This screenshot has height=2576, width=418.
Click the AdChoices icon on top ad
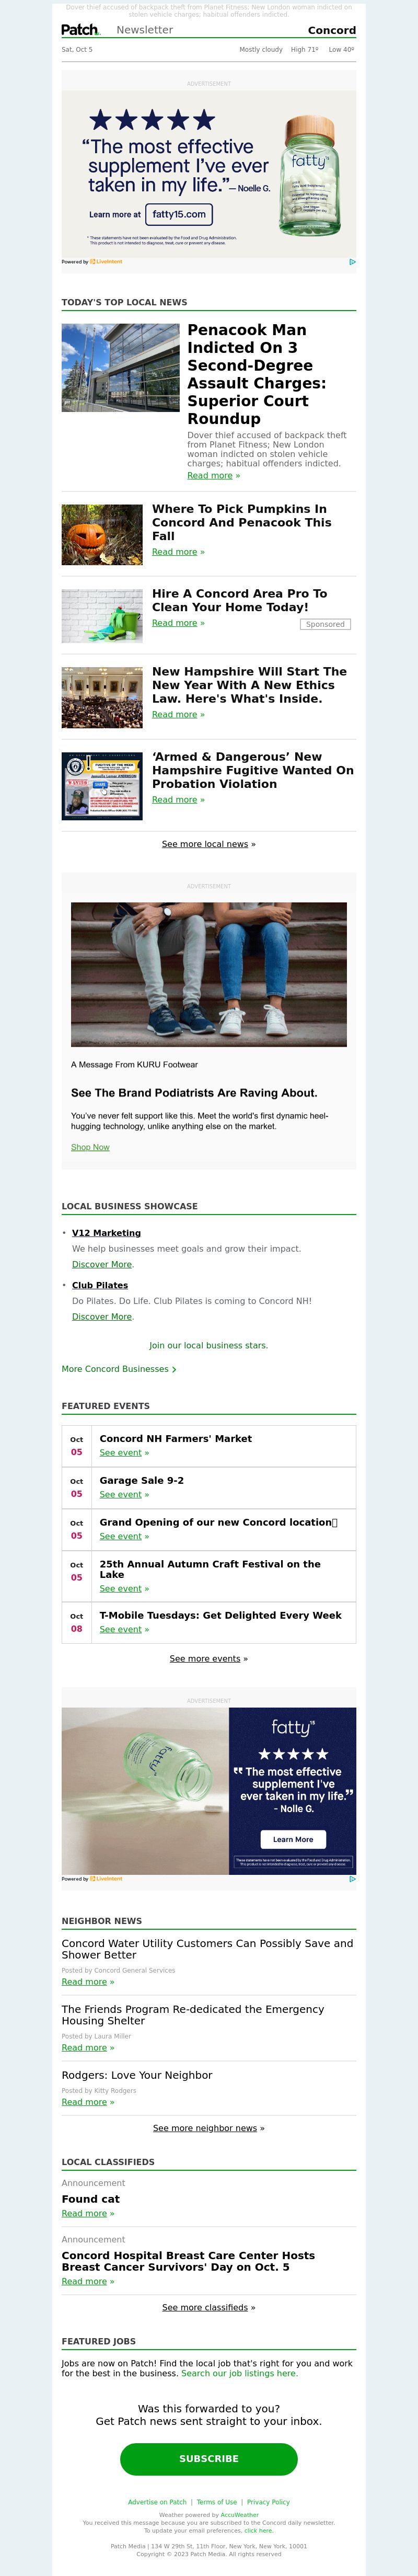(352, 262)
